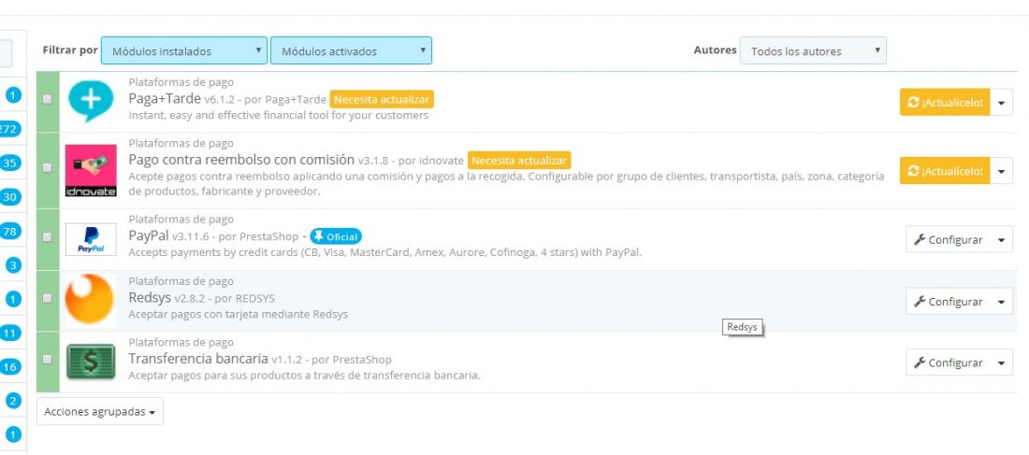
Task: Click the PayPal module title text
Action: pos(149,235)
